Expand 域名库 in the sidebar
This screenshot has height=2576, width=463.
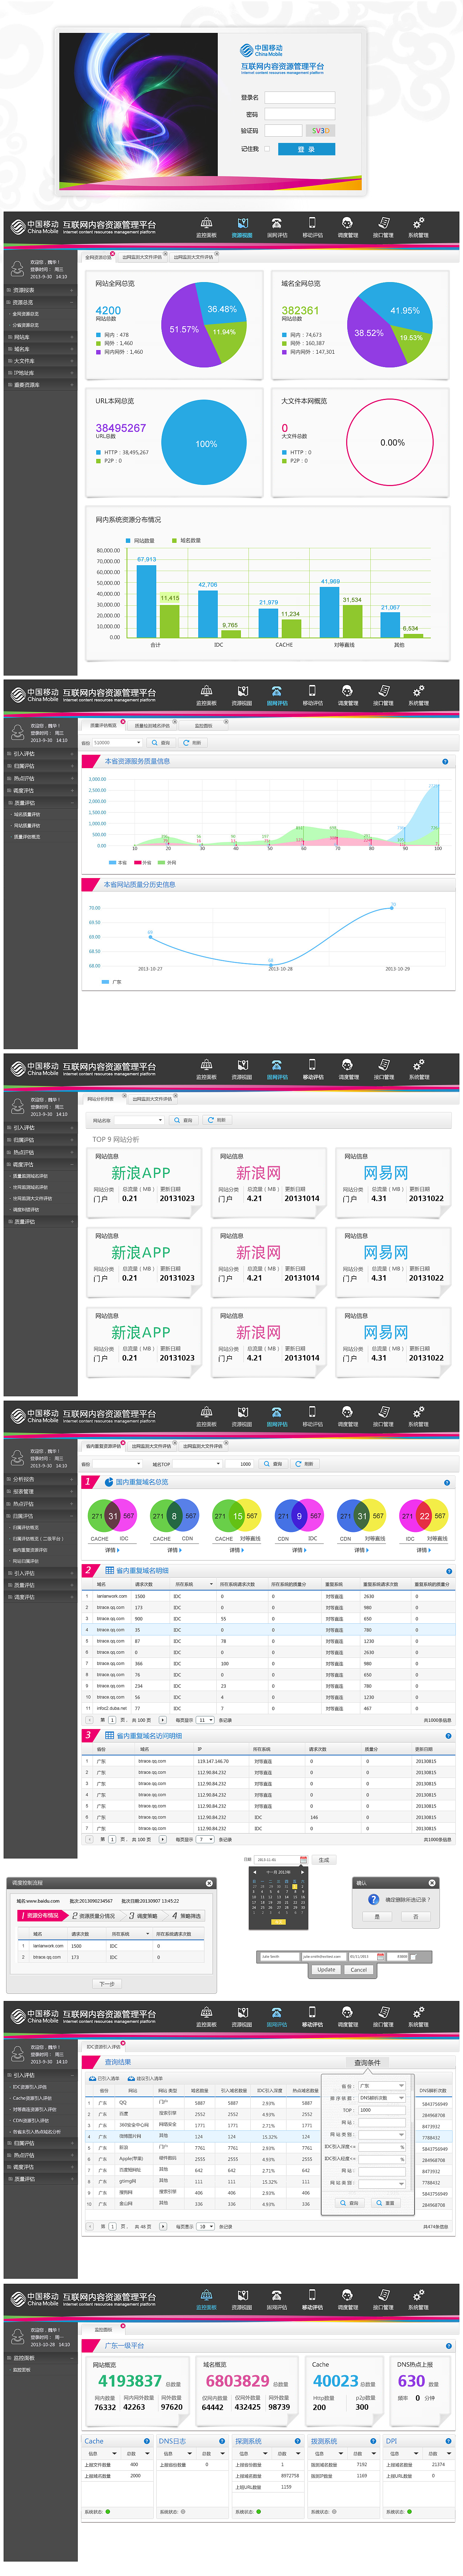click(40, 349)
